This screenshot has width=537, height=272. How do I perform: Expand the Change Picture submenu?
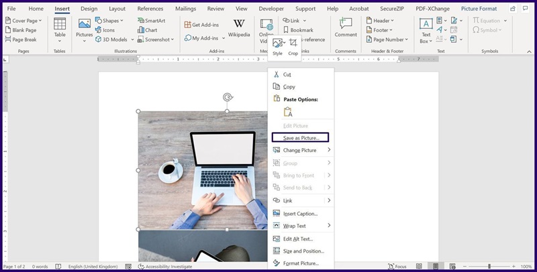coord(301,150)
